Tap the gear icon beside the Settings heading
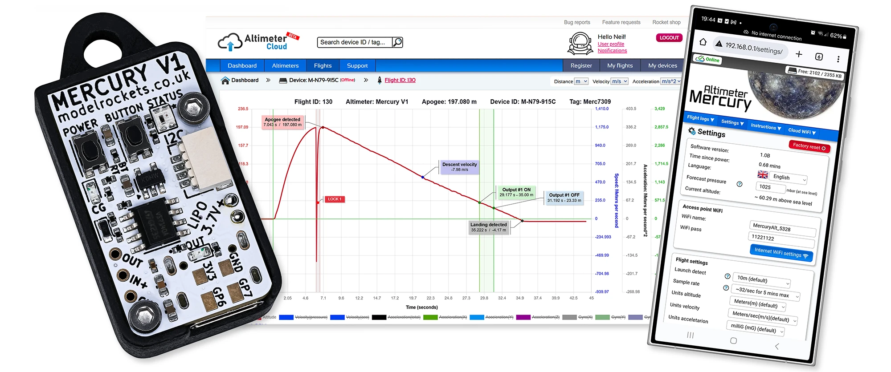The width and height of the screenshot is (891, 372). click(692, 131)
